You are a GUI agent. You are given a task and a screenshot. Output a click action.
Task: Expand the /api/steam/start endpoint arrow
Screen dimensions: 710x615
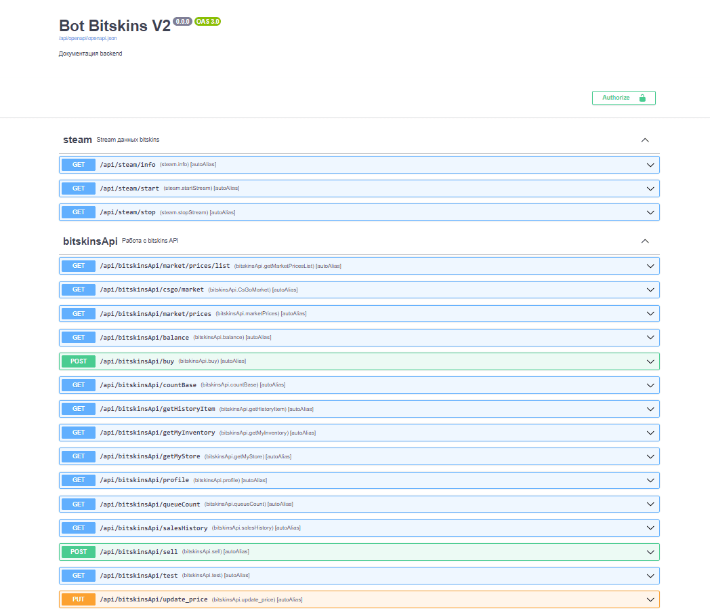tap(650, 189)
